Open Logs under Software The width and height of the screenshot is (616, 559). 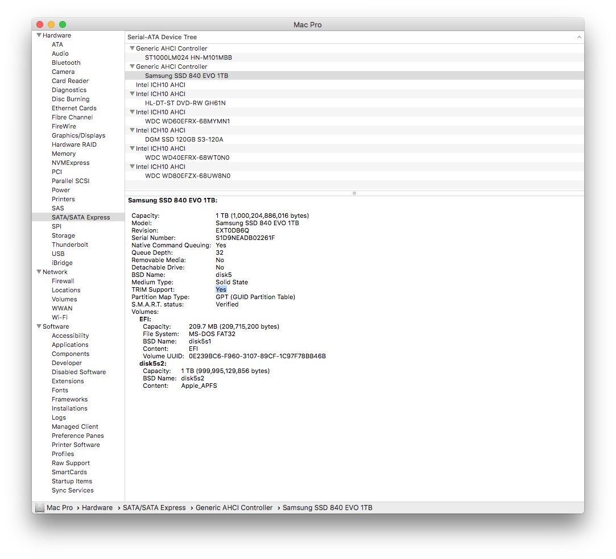click(59, 417)
